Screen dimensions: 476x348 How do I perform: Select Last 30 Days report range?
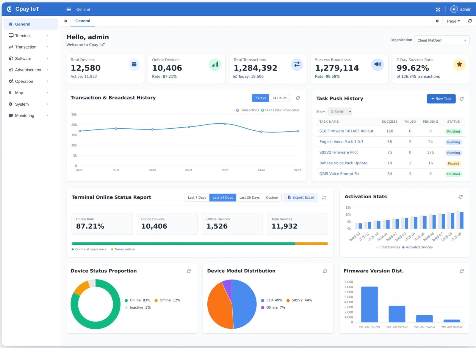[x=250, y=198]
